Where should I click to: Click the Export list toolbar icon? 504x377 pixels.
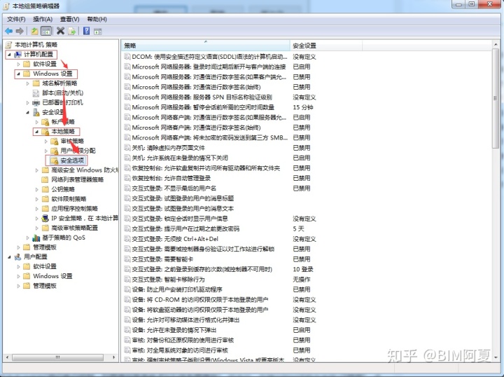[x=72, y=32]
